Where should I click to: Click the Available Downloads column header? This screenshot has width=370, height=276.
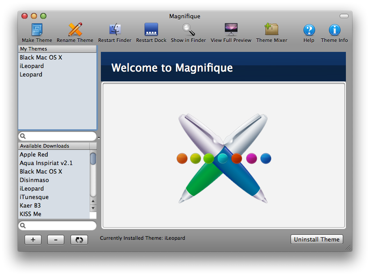(54, 146)
